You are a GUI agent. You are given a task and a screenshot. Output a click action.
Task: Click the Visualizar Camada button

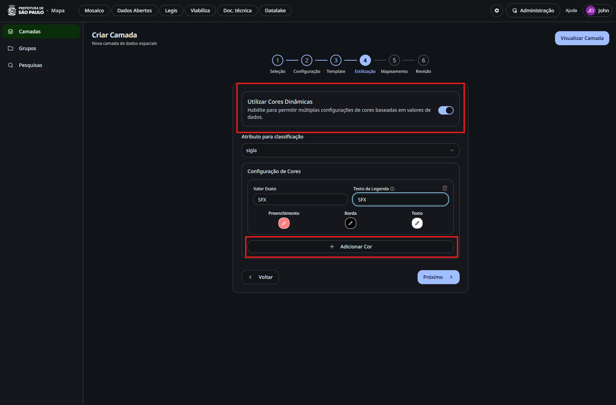pos(582,38)
